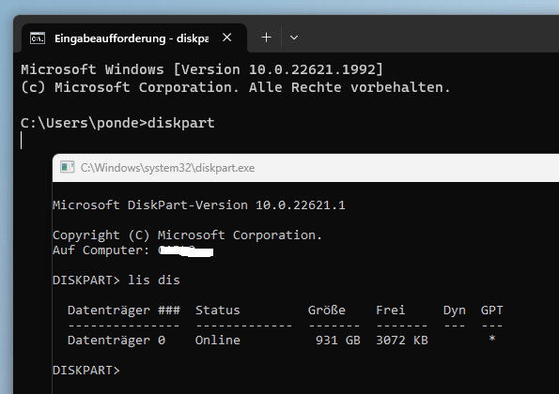Click the empty DISKPART> prompt at bottom

click(x=85, y=371)
